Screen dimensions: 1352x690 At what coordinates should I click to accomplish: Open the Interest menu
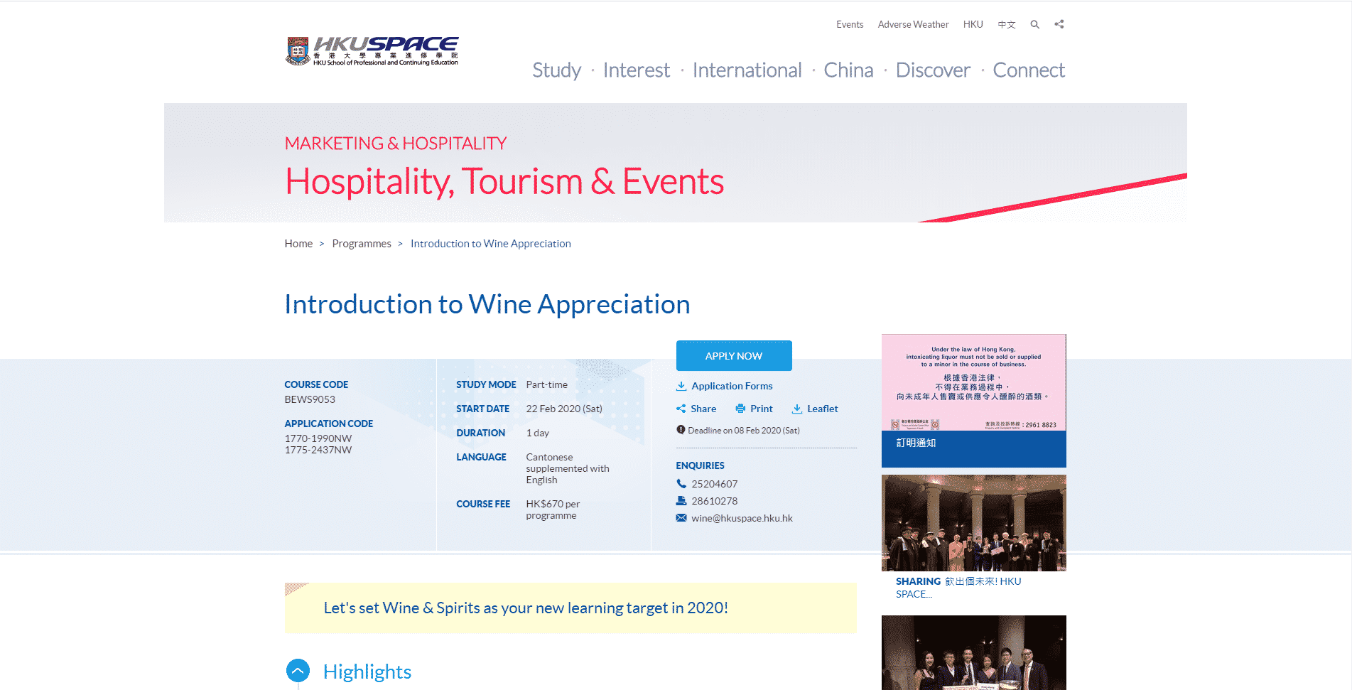[637, 70]
